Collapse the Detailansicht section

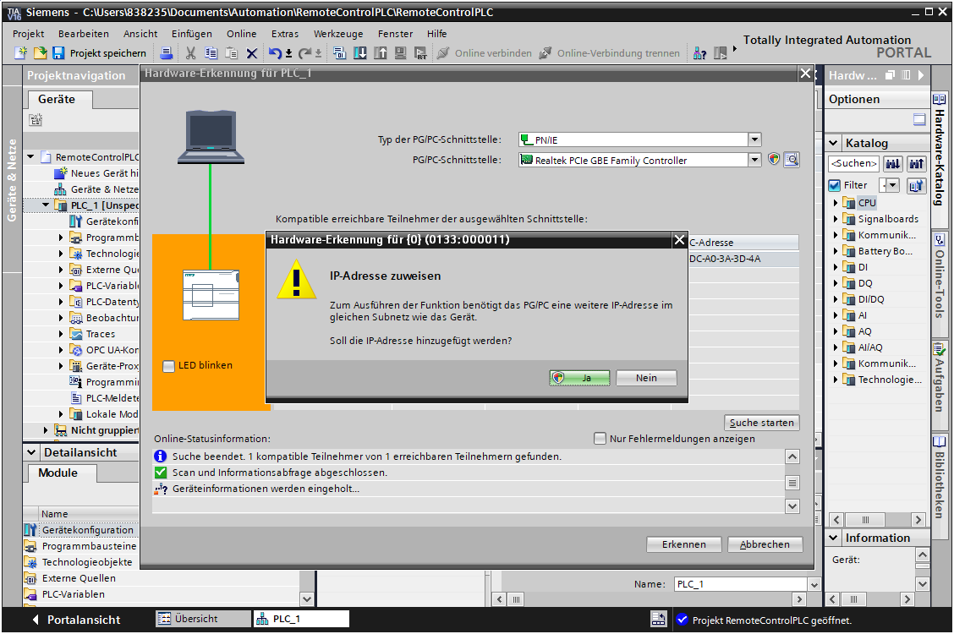point(31,452)
